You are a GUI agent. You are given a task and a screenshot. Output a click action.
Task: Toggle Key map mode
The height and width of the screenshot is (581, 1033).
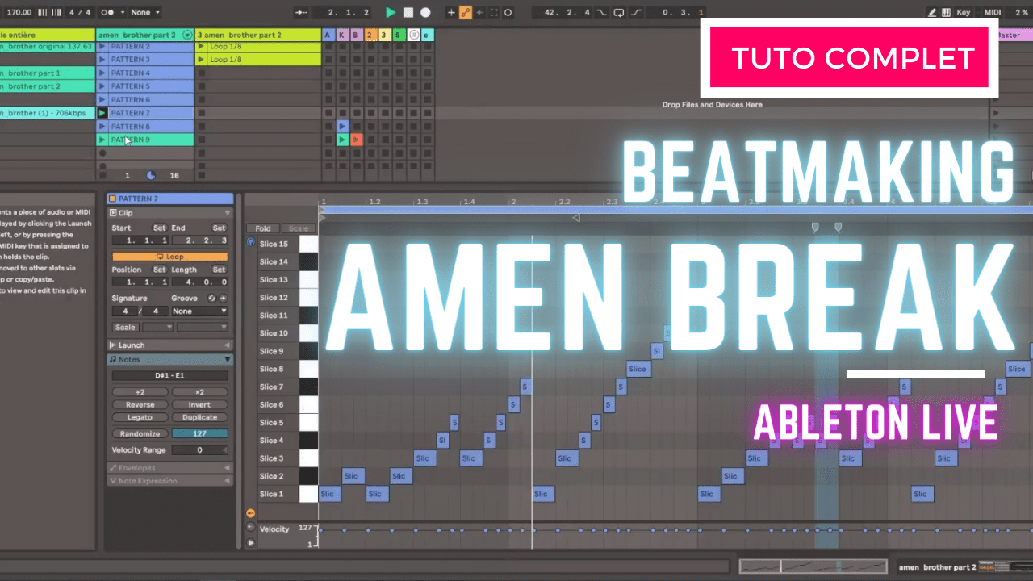click(x=964, y=13)
